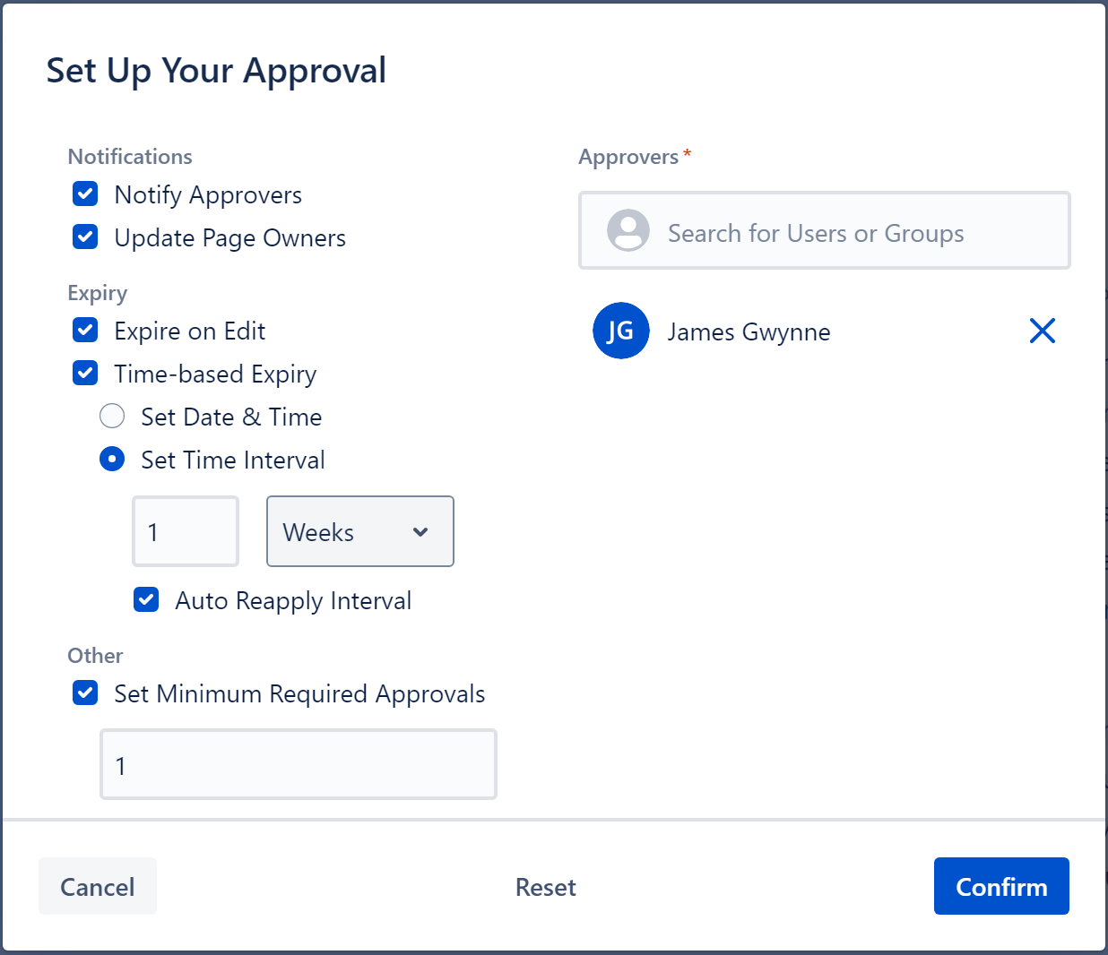Click Reset to restore default settings
Viewport: 1108px width, 955px height.
545,887
